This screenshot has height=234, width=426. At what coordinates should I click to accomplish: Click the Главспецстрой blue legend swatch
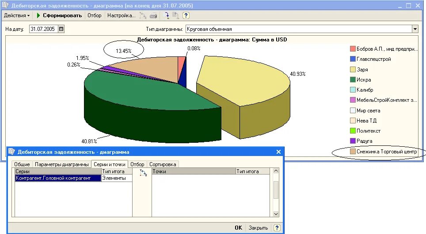click(x=353, y=59)
